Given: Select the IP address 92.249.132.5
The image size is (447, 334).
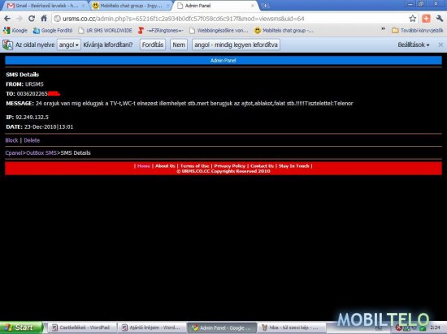Looking at the screenshot, I should click(32, 117).
